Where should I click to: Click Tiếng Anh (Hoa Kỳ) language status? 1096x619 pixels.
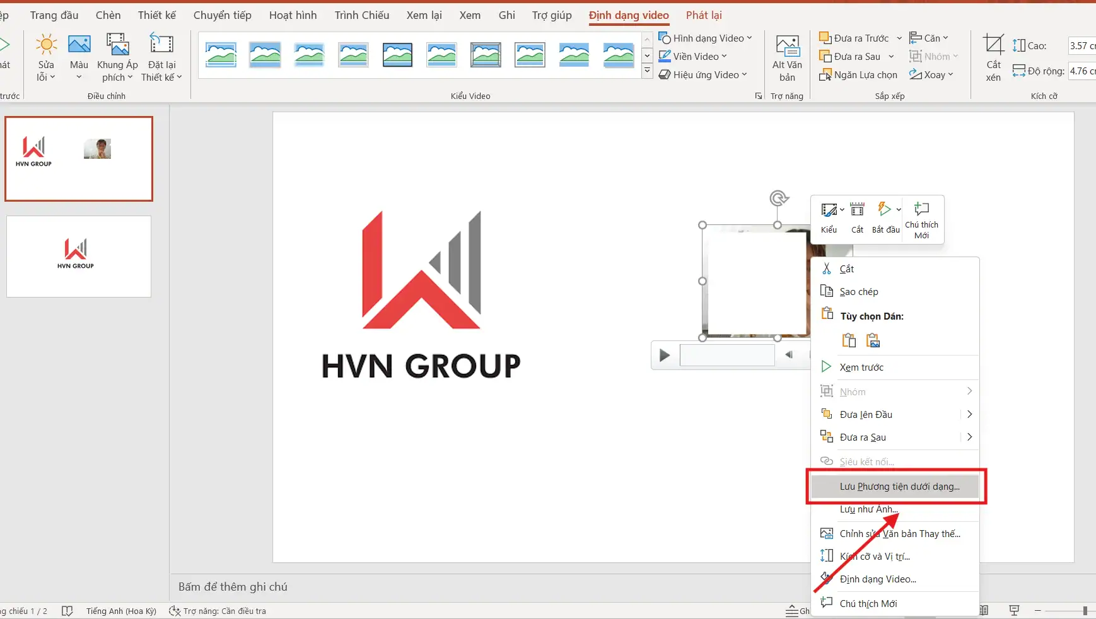coord(121,611)
